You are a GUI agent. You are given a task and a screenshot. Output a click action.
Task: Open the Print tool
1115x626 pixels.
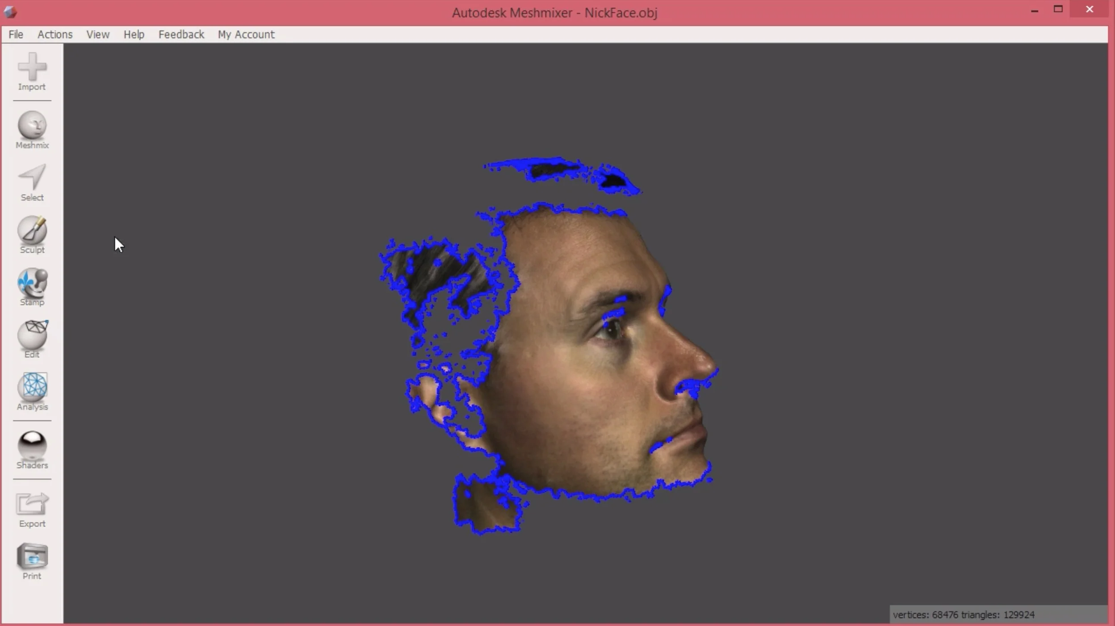pos(32,561)
